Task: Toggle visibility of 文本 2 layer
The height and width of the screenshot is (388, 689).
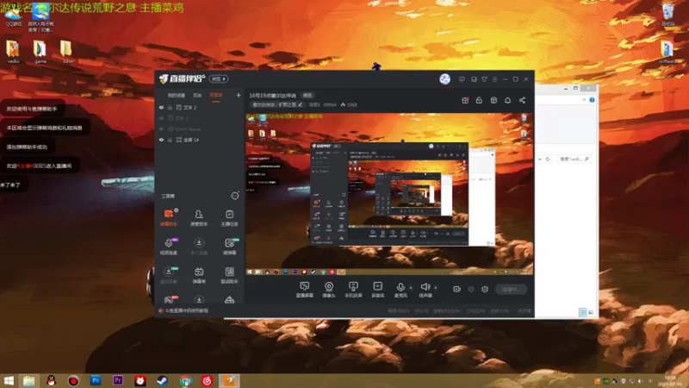Action: 161,107
